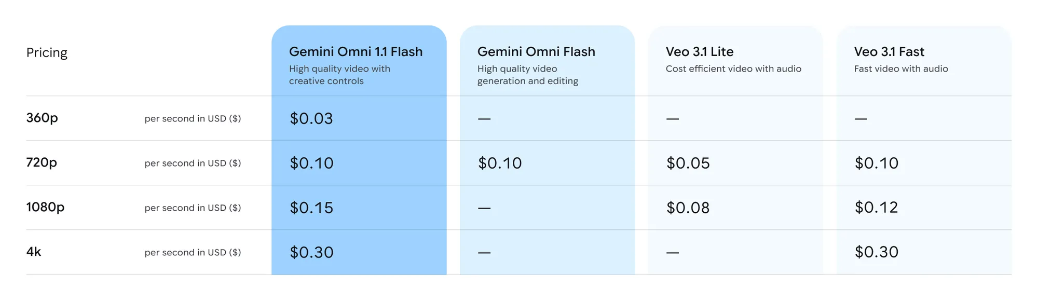Click Gemini Omni 1.1 Flash 1080p price $0.15
1038x301 pixels.
311,208
